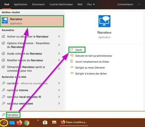
Task: Run Narrateur via Exécuter en tant qu'administrateur
Action: [x=94, y=56]
